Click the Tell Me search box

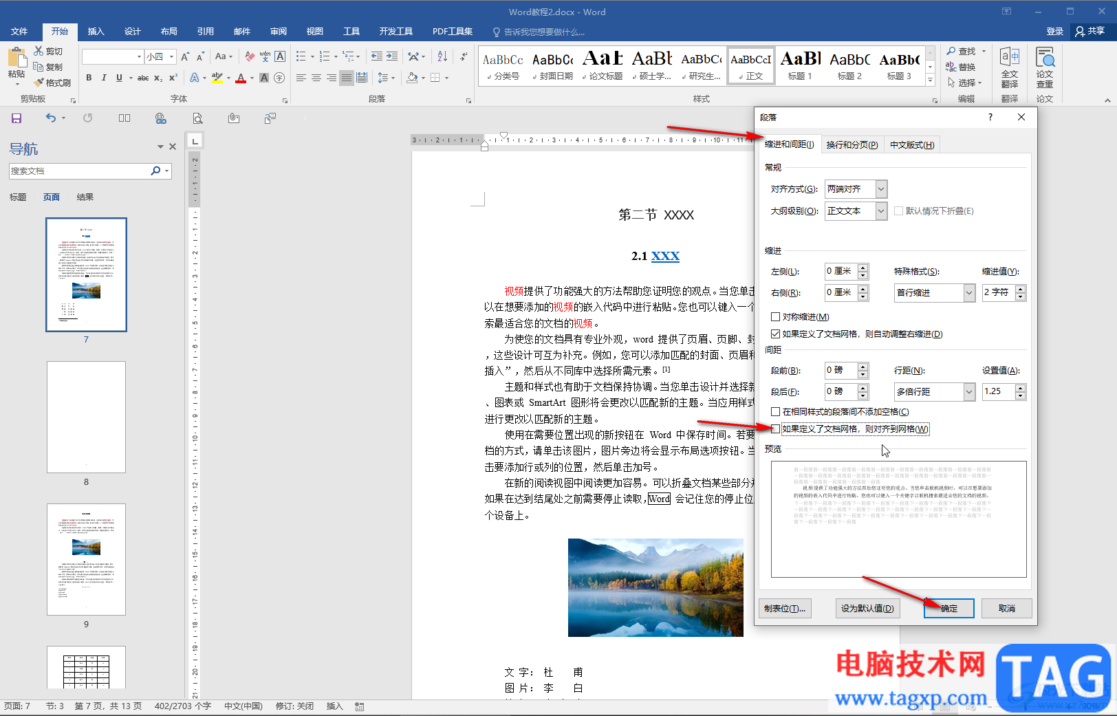click(543, 32)
